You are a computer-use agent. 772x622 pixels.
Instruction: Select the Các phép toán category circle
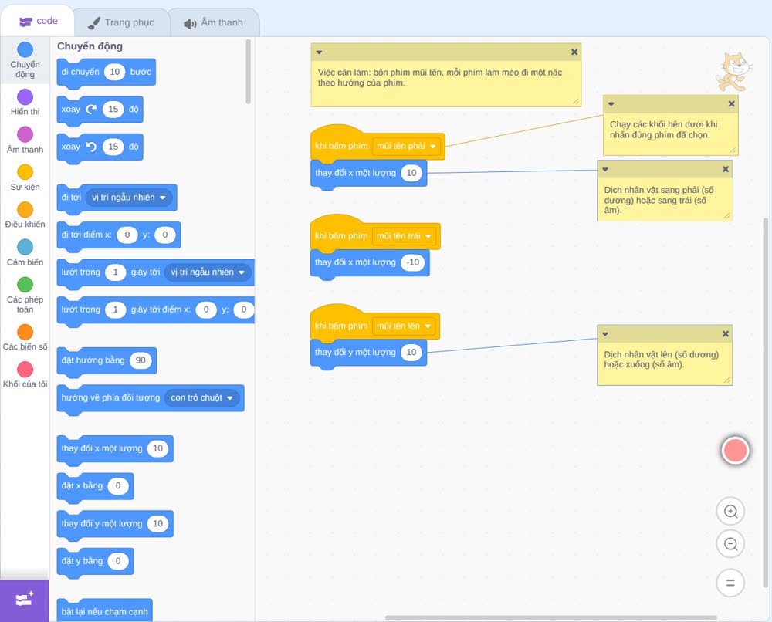pyautogui.click(x=25, y=285)
